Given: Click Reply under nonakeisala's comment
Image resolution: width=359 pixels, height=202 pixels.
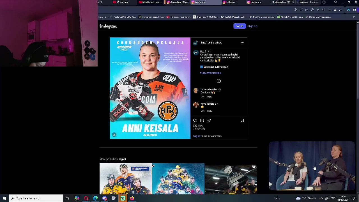Looking at the screenshot, I should (x=209, y=111).
